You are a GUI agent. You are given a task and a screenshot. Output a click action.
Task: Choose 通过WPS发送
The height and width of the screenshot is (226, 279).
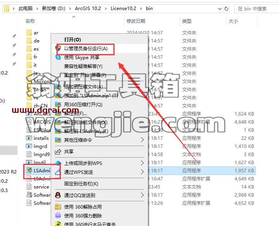pos(79,172)
